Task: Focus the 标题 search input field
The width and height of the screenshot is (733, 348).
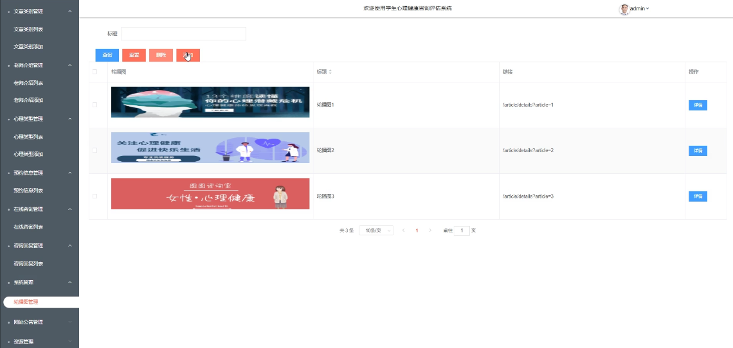Action: [183, 33]
